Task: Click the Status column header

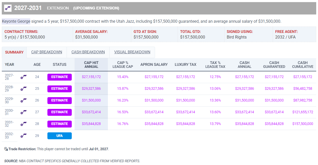Action: click(x=59, y=65)
